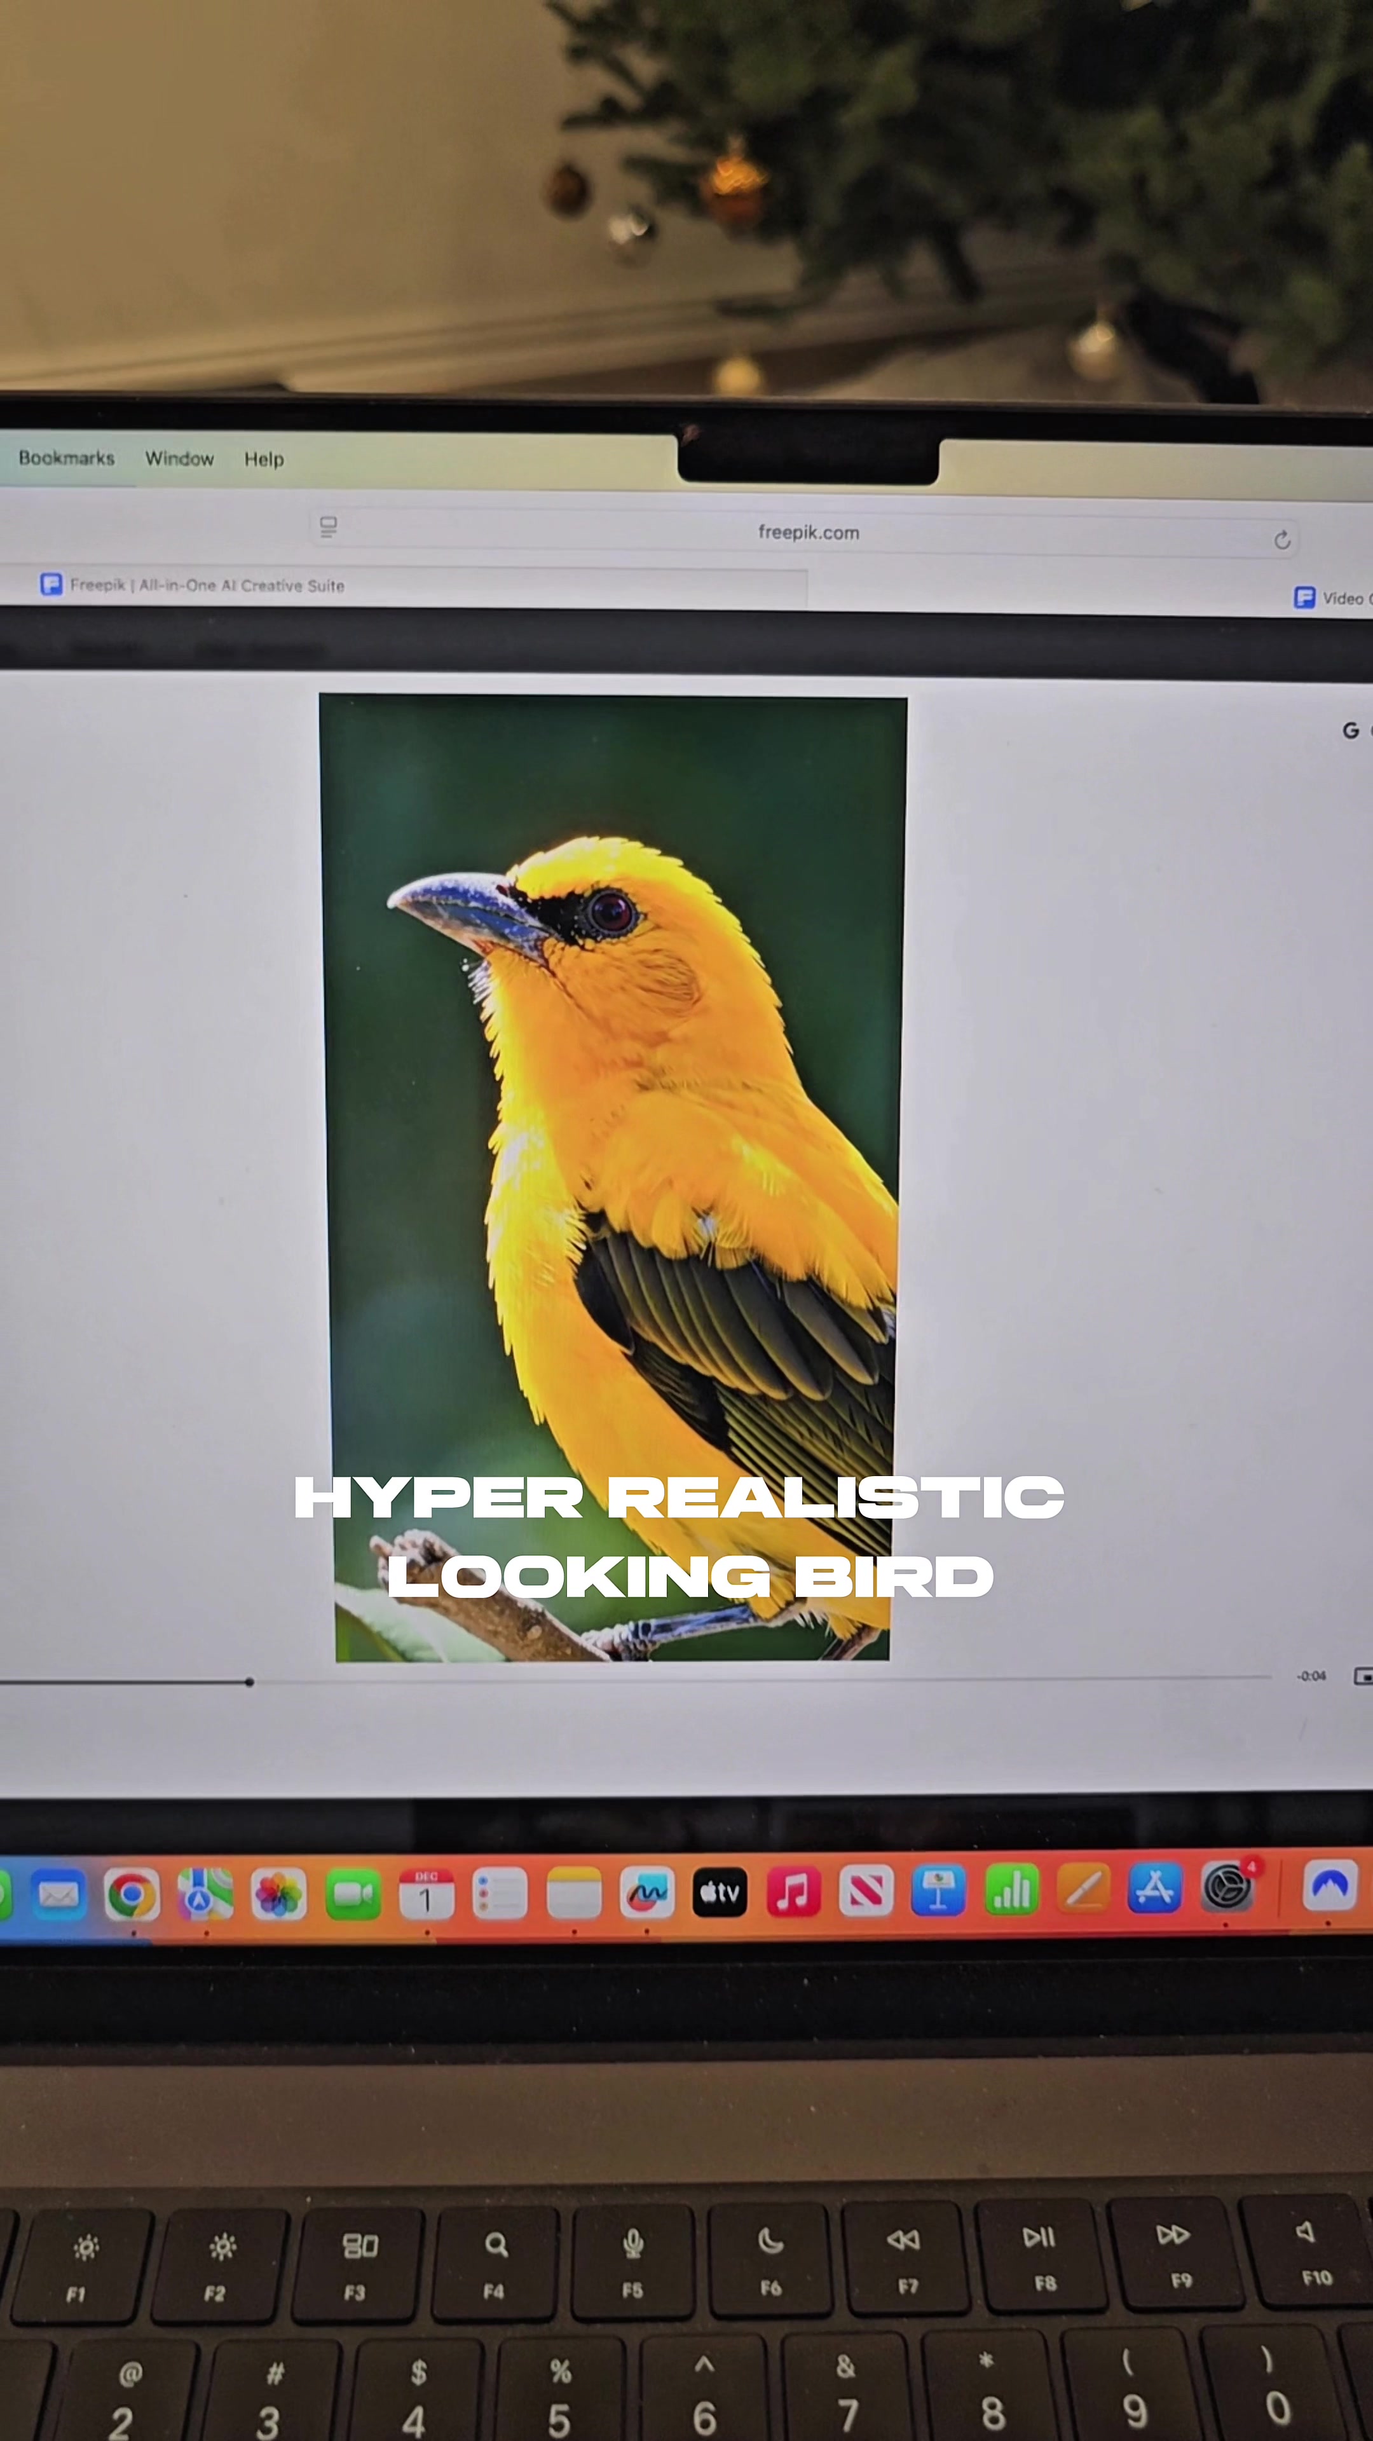Click the video progress bar playhead
The width and height of the screenshot is (1373, 2441).
coord(249,1682)
